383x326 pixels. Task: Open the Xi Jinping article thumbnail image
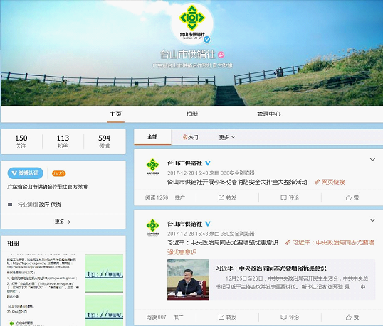pyautogui.click(x=188, y=280)
